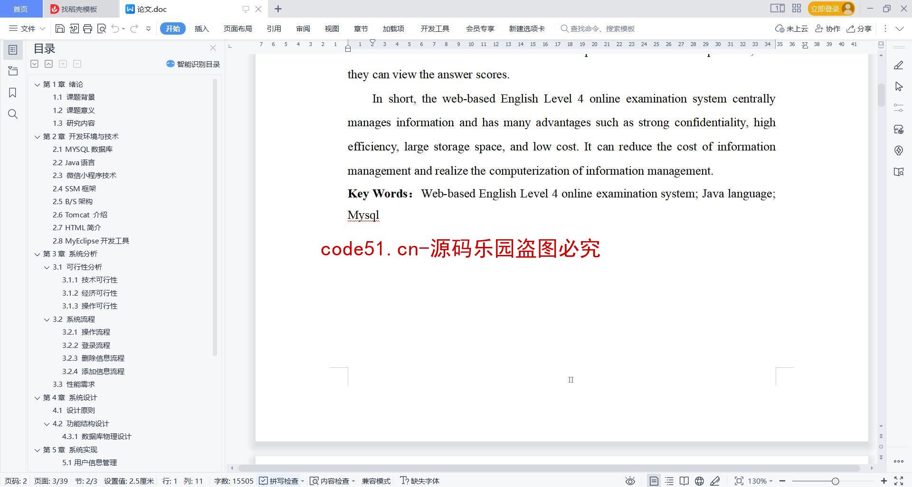This screenshot has width=912, height=487.
Task: Open the outline panel icon in left sidebar
Action: pyautogui.click(x=13, y=50)
